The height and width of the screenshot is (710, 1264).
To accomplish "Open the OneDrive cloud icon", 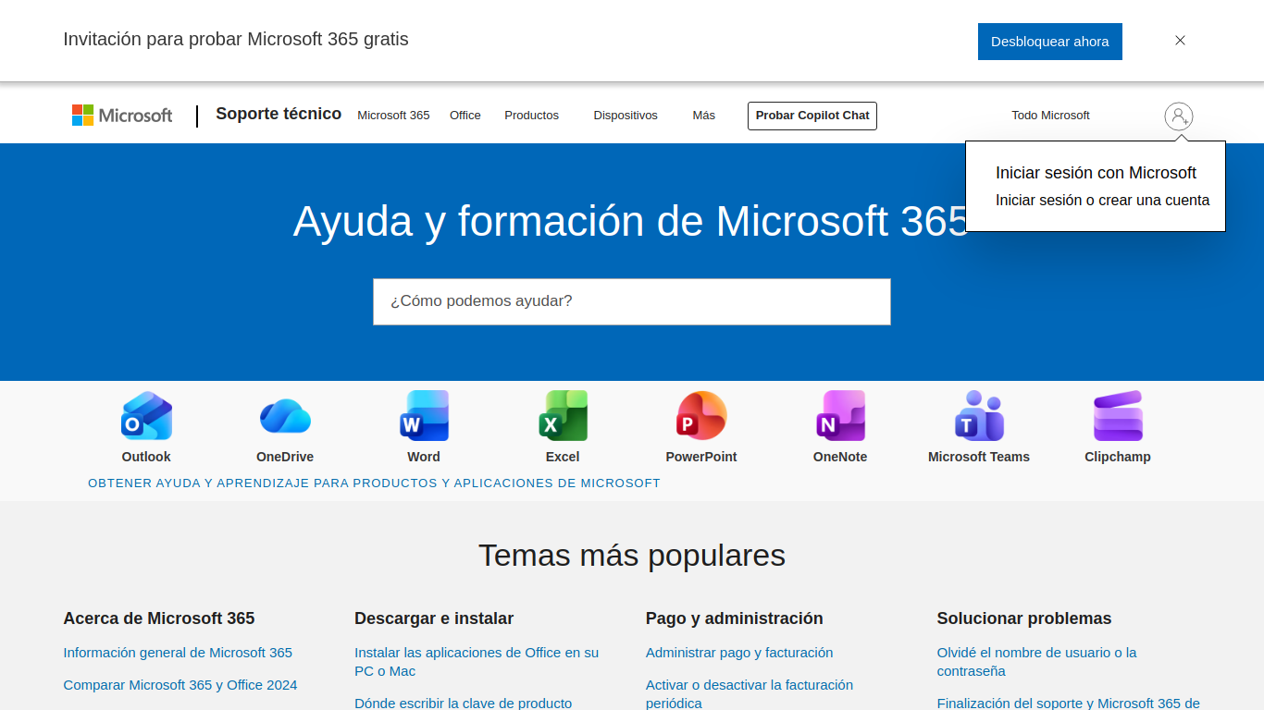I will pyautogui.click(x=285, y=416).
